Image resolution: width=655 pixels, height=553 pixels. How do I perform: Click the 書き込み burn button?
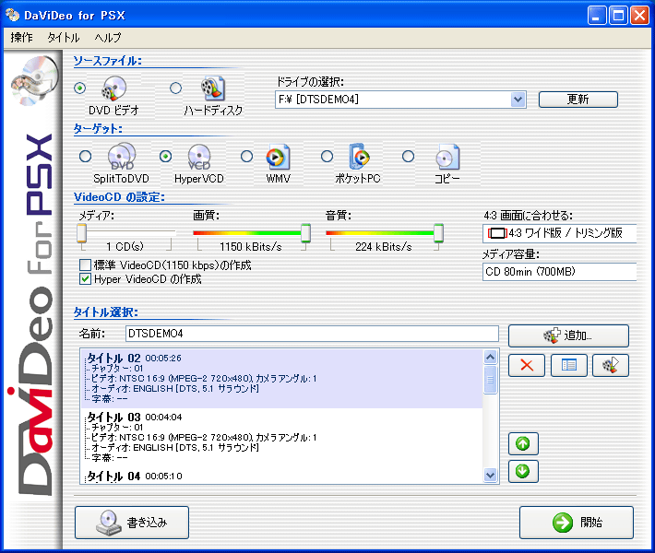coord(132,523)
